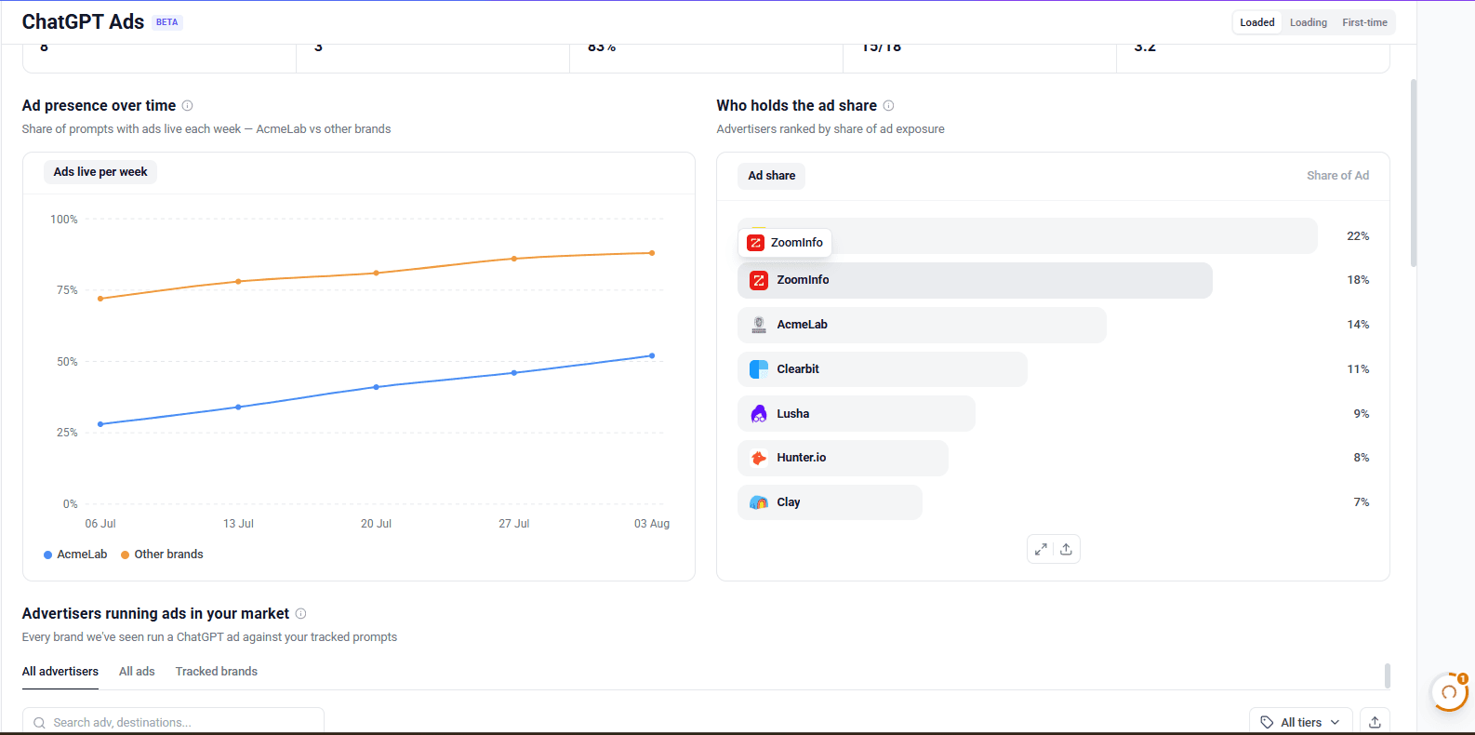1475x735 pixels.
Task: Click the Lusha logo icon
Action: (x=759, y=414)
